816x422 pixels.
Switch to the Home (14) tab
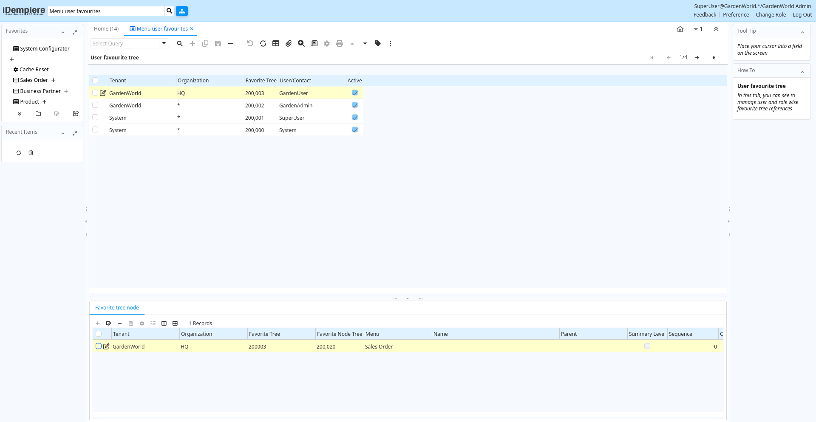pos(106,29)
